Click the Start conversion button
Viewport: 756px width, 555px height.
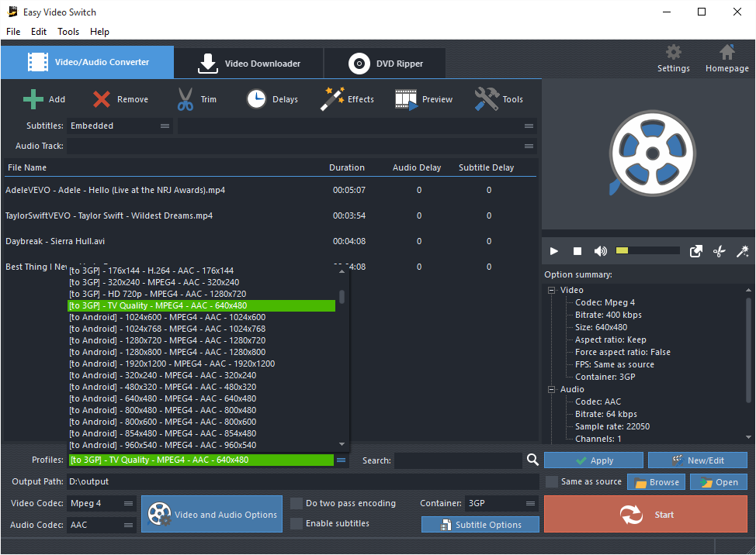click(x=646, y=515)
